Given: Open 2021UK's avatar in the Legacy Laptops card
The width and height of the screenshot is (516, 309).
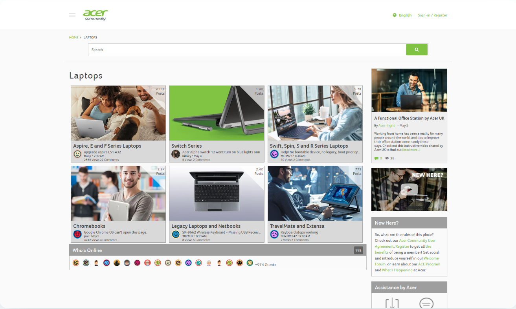Looking at the screenshot, I should coord(176,234).
